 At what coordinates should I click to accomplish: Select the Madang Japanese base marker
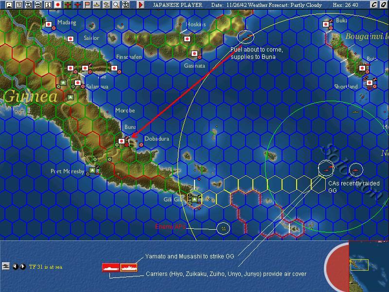(x=49, y=24)
